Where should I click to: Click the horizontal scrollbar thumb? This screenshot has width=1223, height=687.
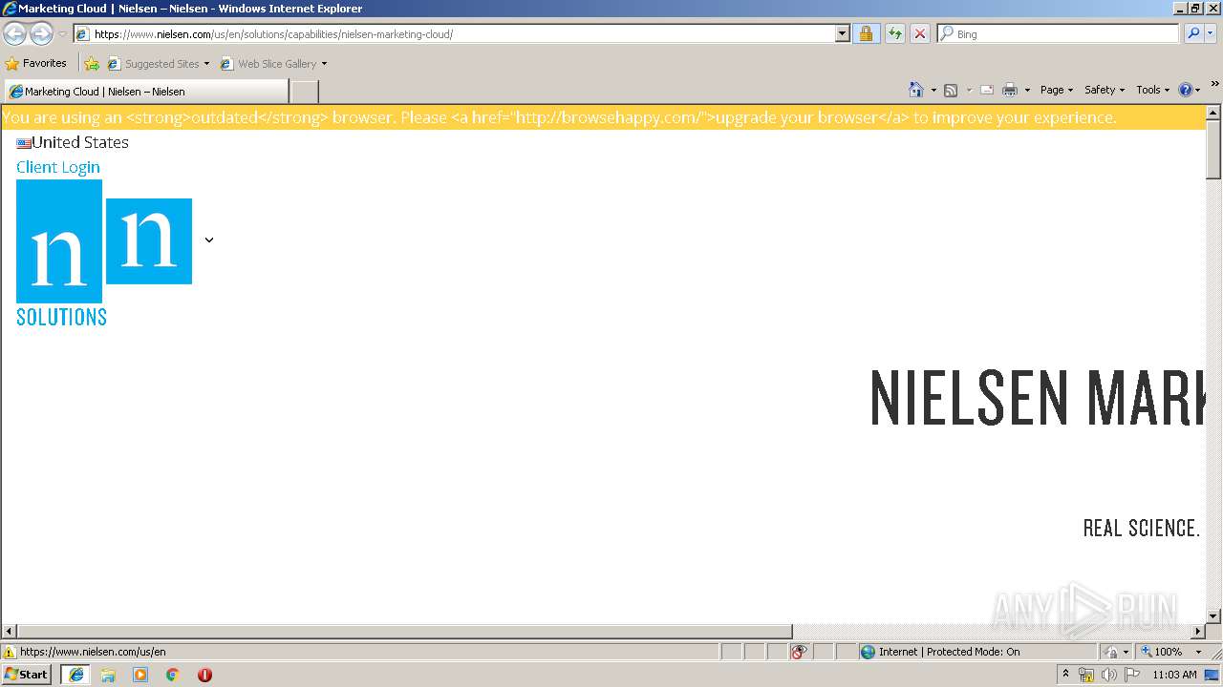pyautogui.click(x=405, y=632)
